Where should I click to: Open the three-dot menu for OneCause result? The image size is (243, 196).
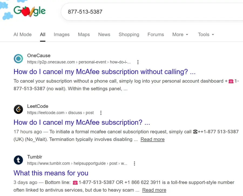[138, 62]
